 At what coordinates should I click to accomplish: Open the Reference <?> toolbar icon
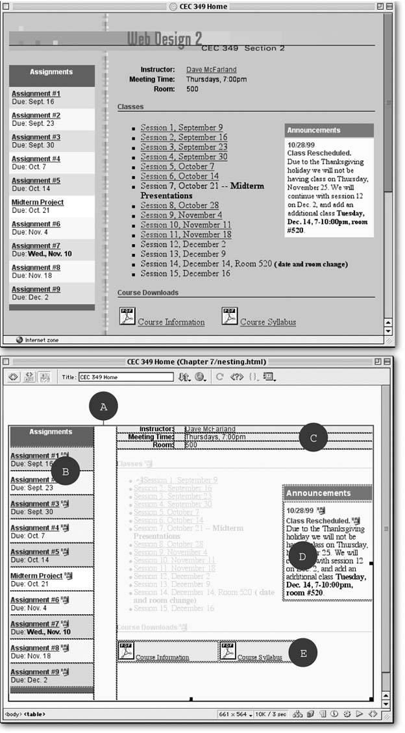[x=237, y=377]
